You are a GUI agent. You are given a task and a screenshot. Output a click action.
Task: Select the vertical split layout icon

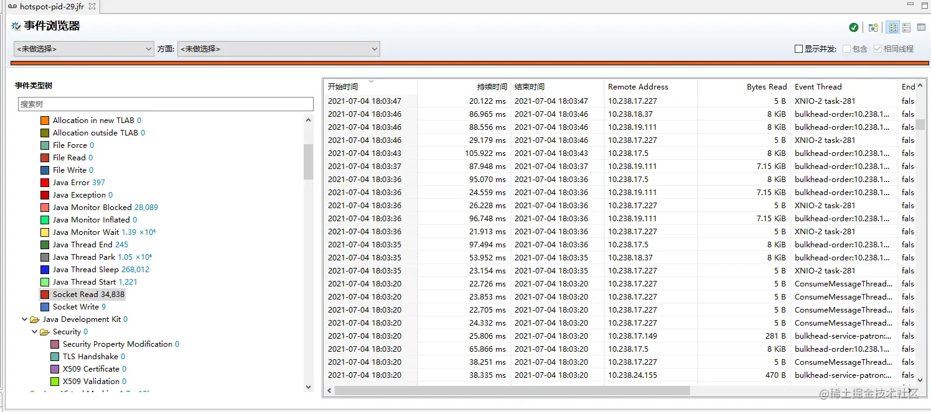point(907,27)
